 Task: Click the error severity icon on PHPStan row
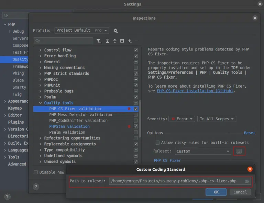click(129, 126)
